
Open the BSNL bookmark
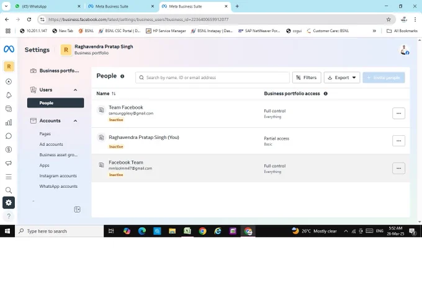point(86,31)
